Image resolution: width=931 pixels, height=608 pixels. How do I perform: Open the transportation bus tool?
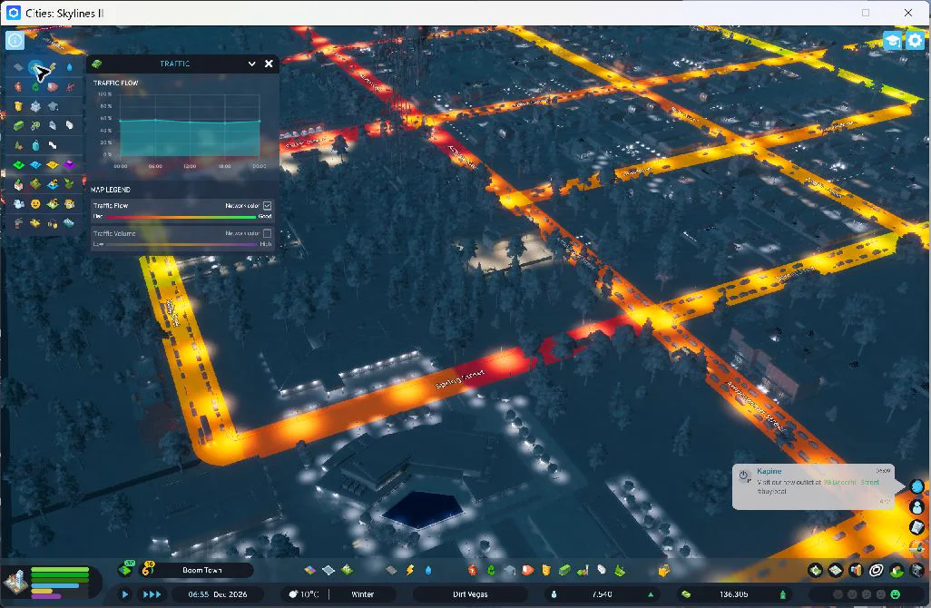click(564, 570)
